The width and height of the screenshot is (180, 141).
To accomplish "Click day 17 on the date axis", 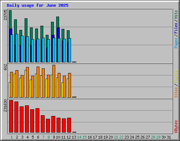I will 95,137.
